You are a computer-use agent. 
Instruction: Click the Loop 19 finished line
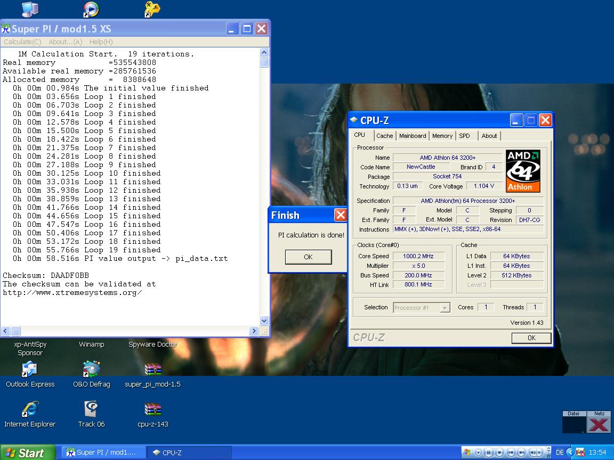tap(86, 250)
